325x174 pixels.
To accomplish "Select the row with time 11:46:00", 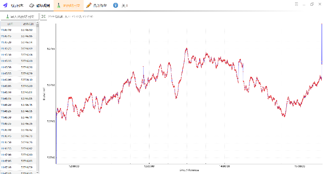I will tap(18, 80).
